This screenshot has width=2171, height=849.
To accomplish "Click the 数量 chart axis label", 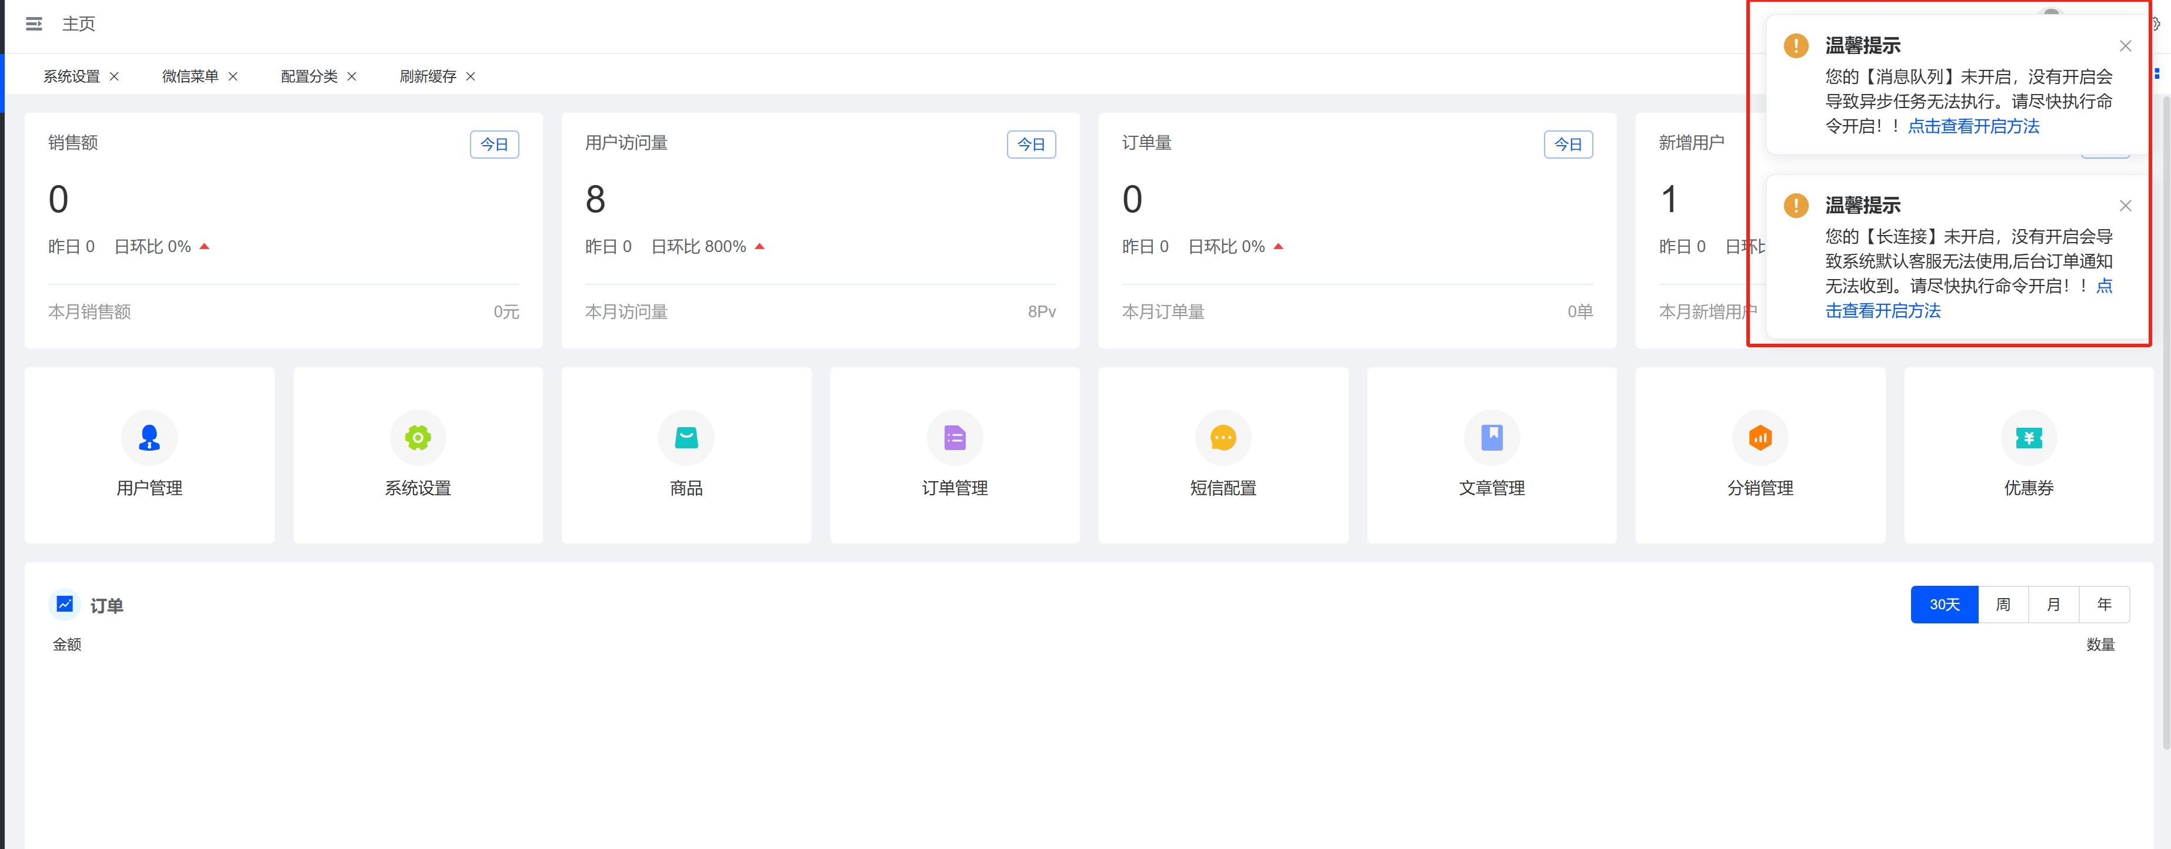I will point(2100,645).
